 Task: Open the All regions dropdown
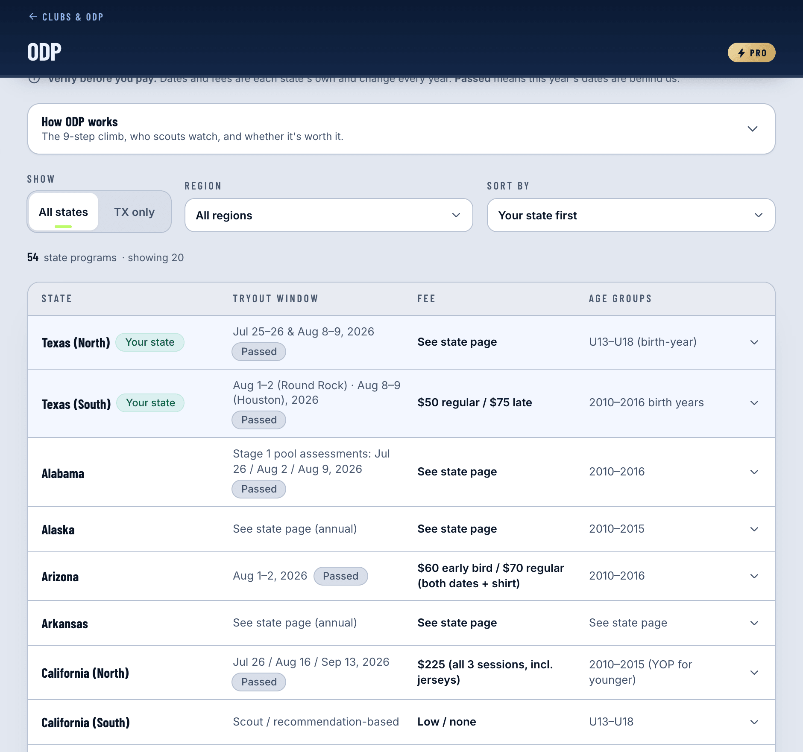tap(328, 215)
